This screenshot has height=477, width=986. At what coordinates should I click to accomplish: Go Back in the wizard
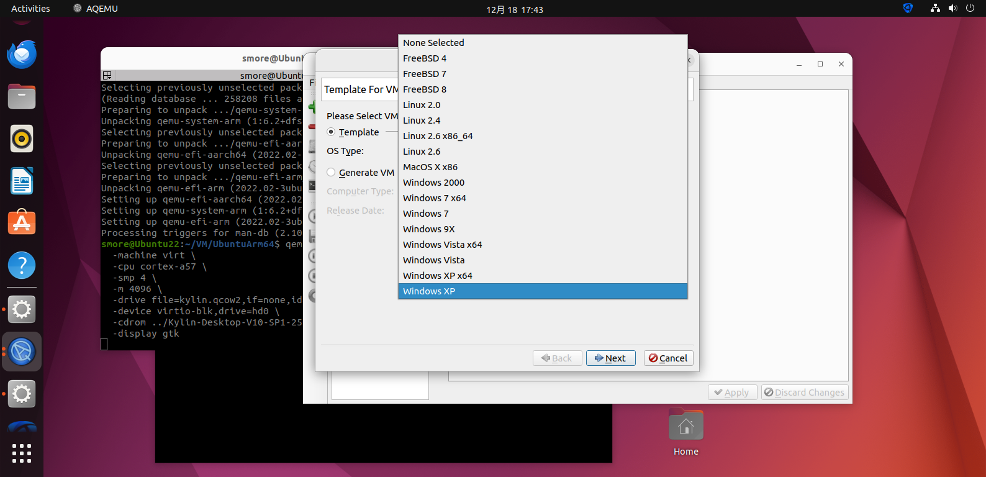click(x=557, y=358)
